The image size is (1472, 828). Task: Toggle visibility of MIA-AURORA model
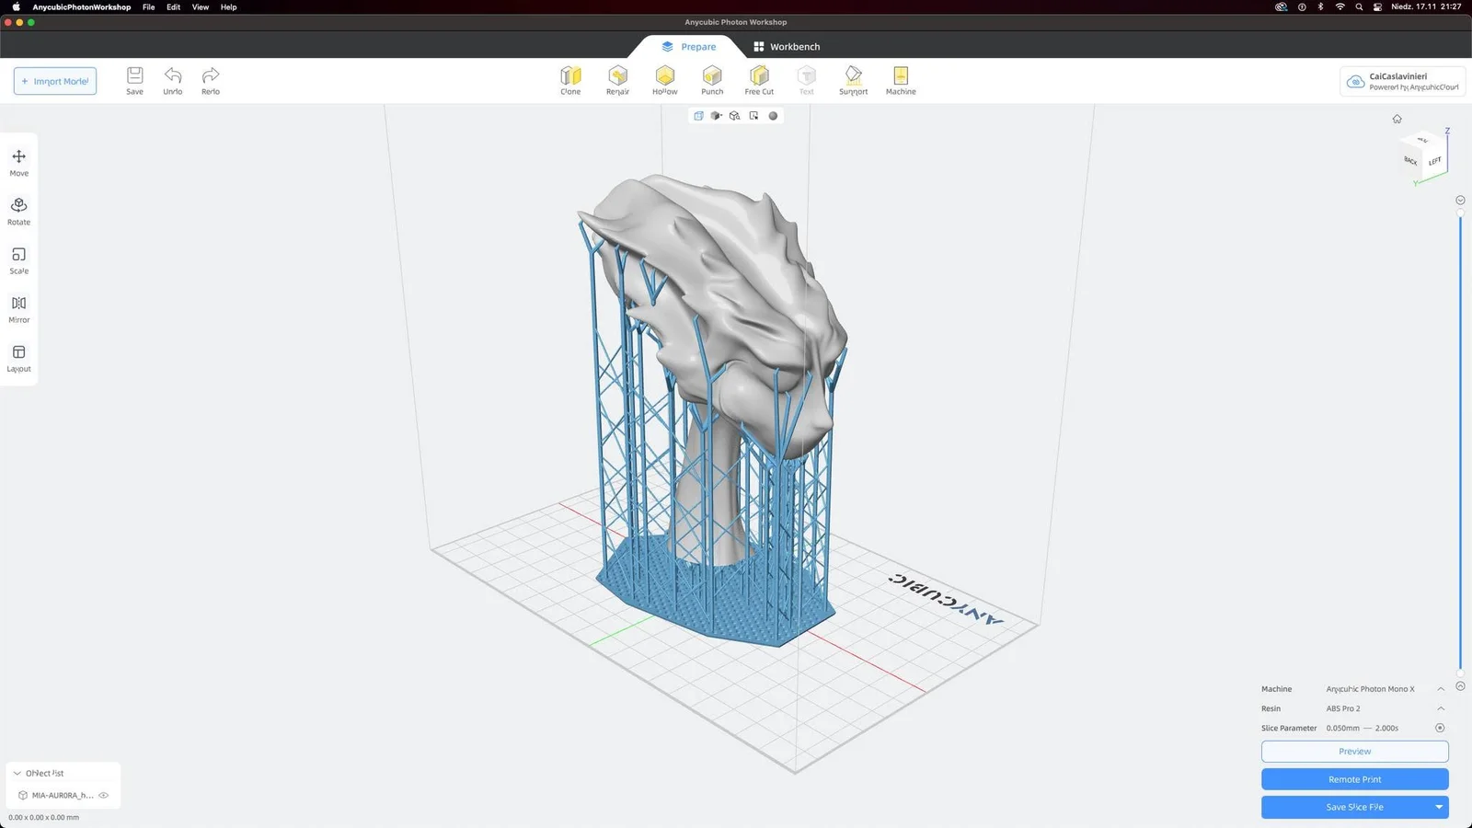[104, 795]
